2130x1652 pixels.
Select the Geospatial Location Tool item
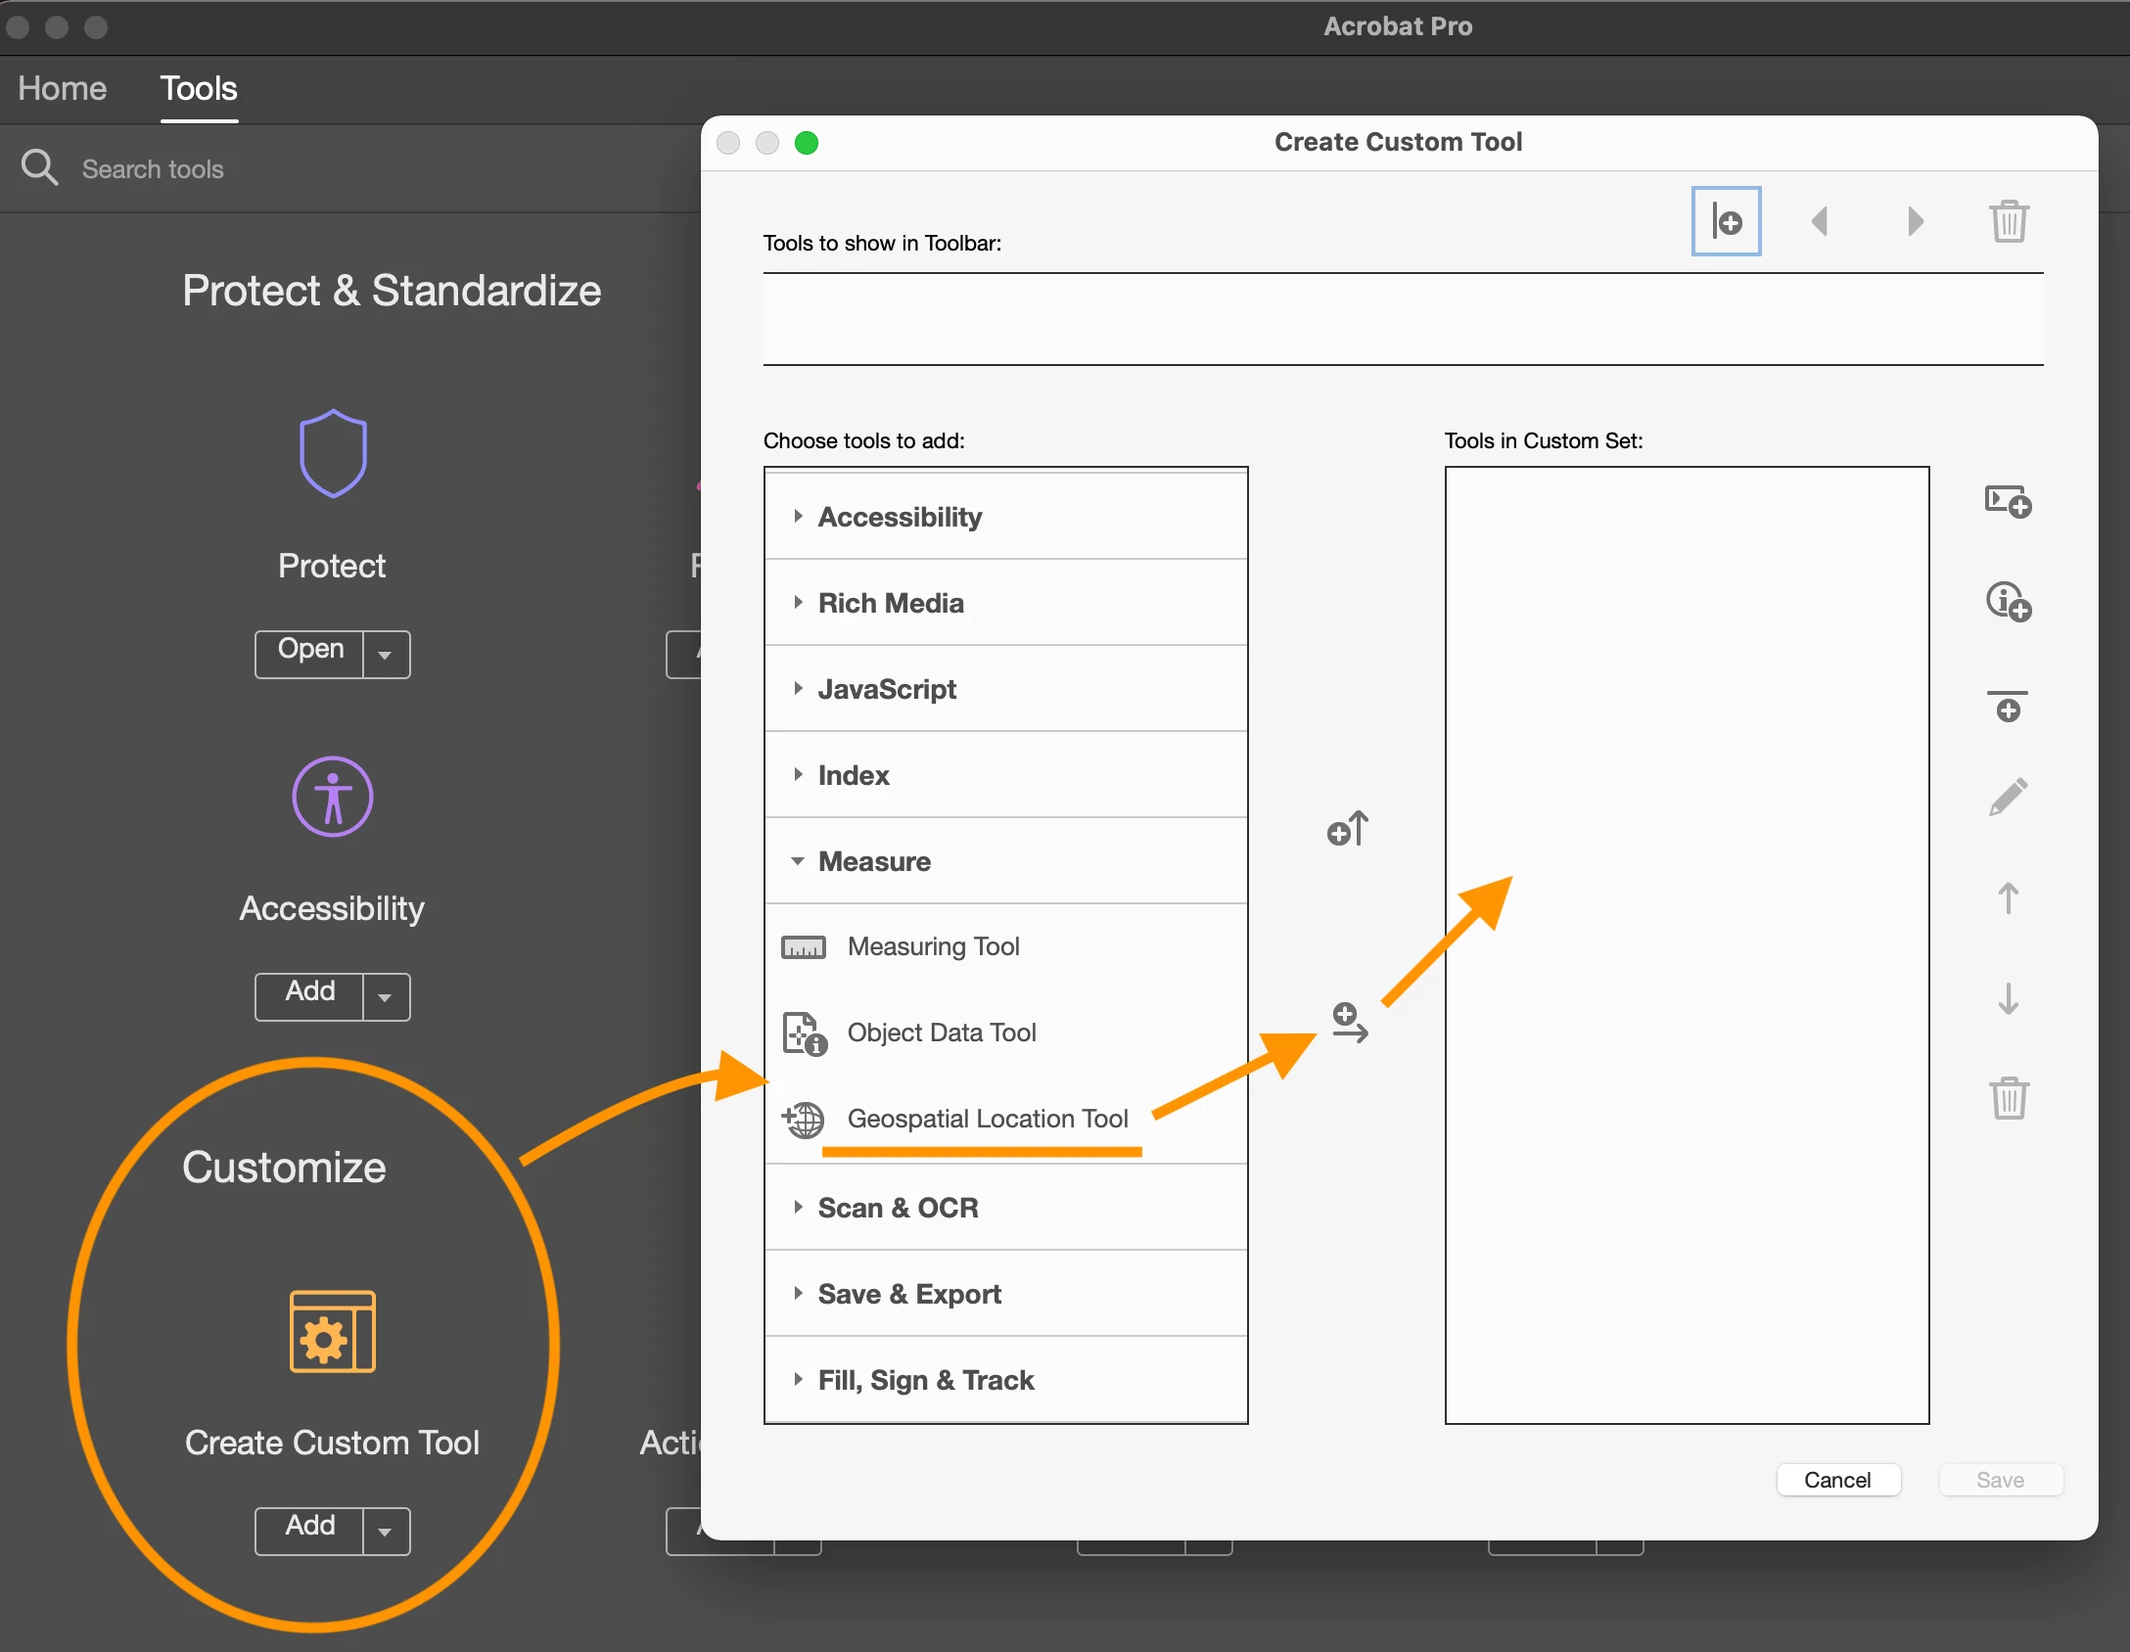(x=987, y=1119)
